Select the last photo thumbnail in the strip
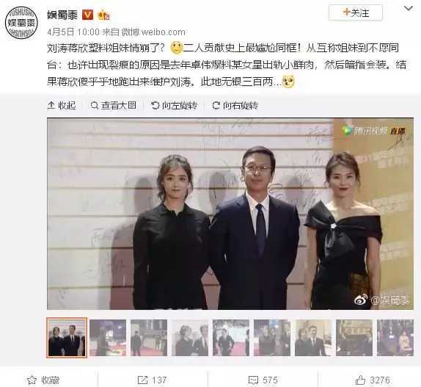421x387 pixels. tap(395, 338)
